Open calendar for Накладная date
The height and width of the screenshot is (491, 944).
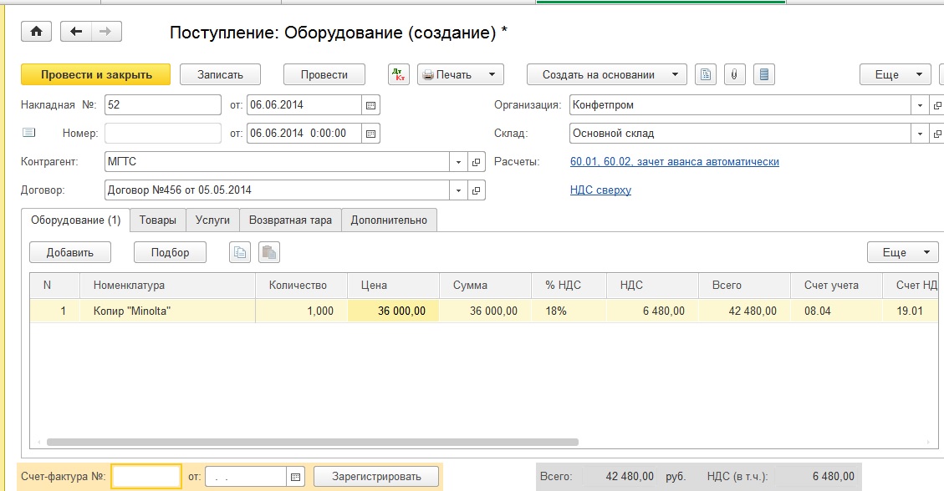point(370,105)
